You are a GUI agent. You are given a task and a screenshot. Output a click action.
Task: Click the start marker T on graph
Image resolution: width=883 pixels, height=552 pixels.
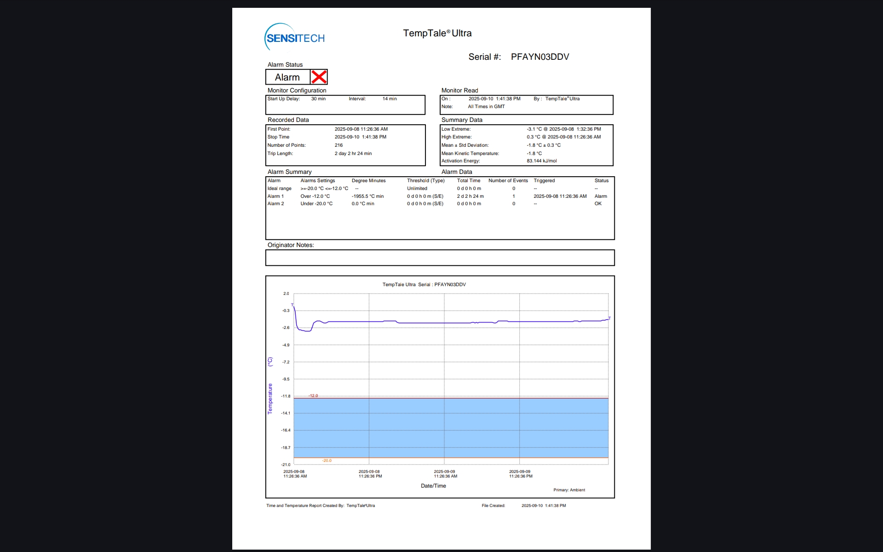292,305
